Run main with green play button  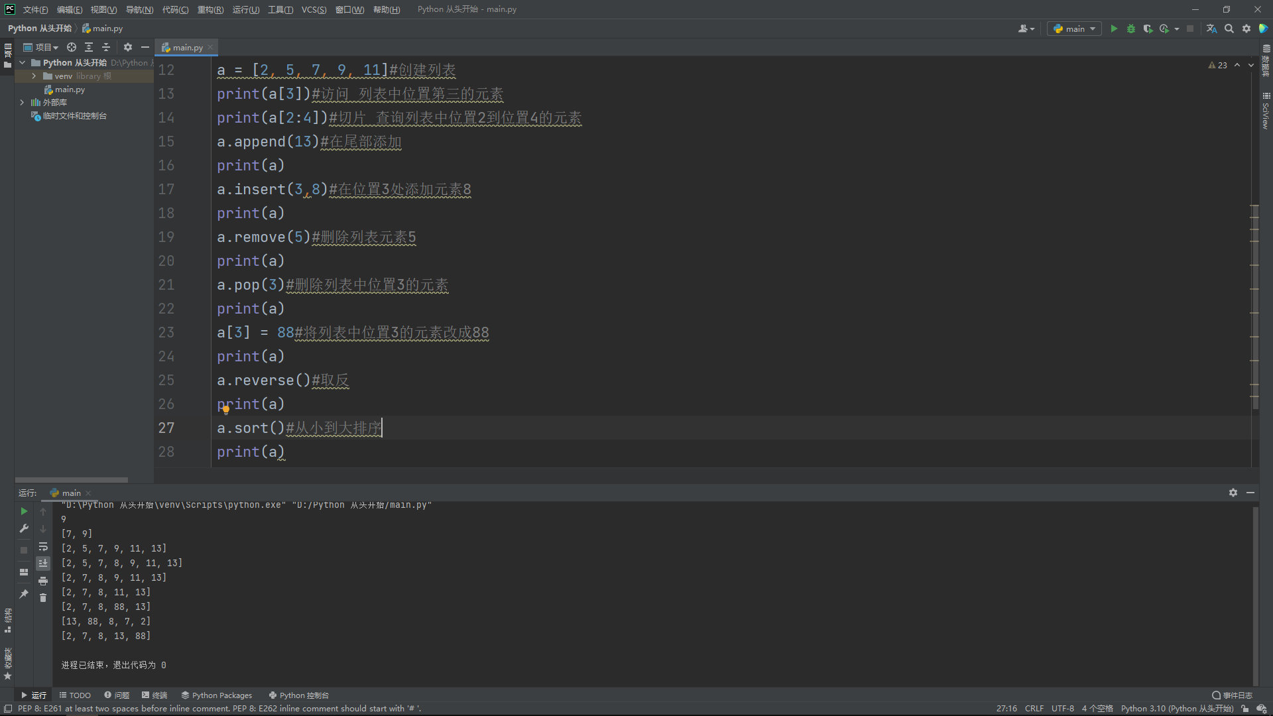point(1114,29)
